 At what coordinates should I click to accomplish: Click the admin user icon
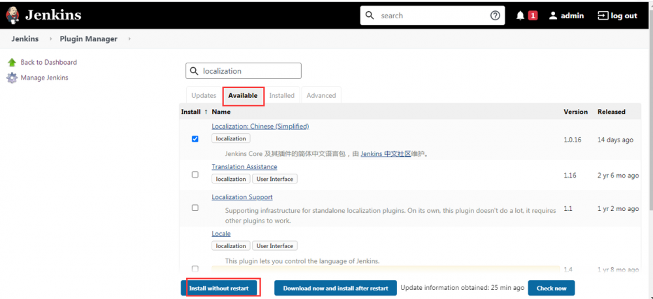tap(553, 16)
